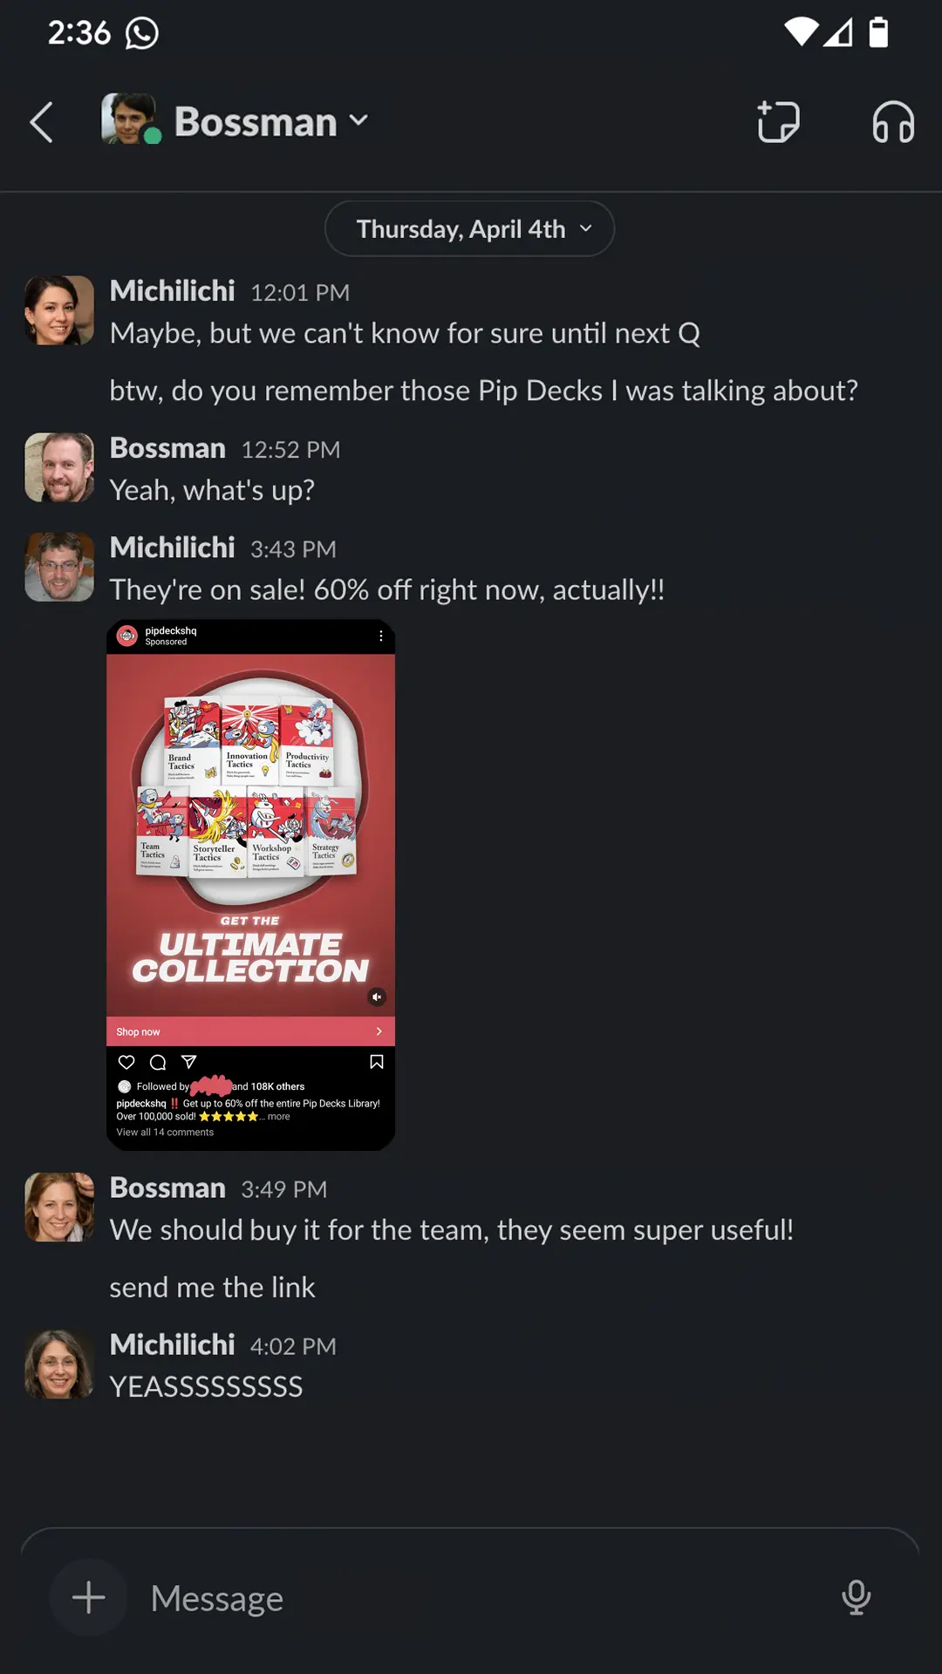This screenshot has width=942, height=1674.
Task: Start a huddle with headphones icon
Action: (893, 121)
